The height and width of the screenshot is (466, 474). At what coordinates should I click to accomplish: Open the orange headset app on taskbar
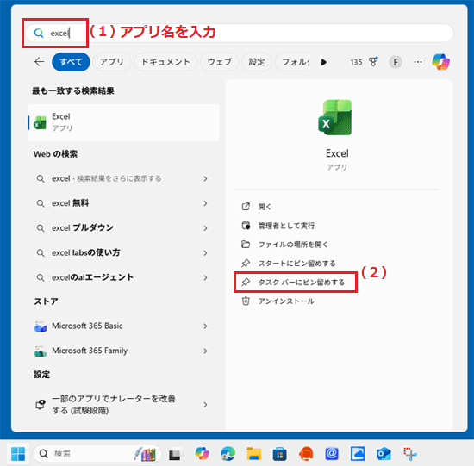[x=306, y=454]
